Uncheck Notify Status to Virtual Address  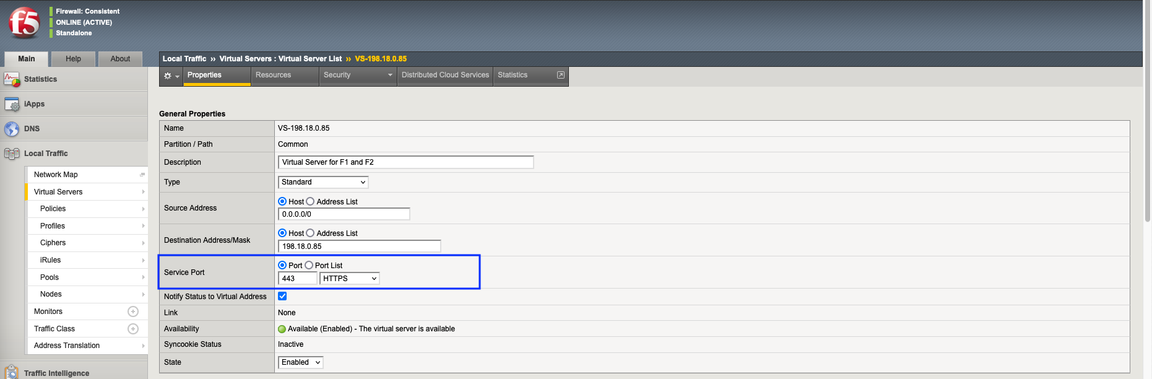tap(282, 296)
